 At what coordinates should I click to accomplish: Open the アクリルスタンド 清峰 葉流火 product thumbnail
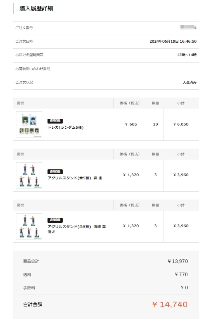(29, 226)
